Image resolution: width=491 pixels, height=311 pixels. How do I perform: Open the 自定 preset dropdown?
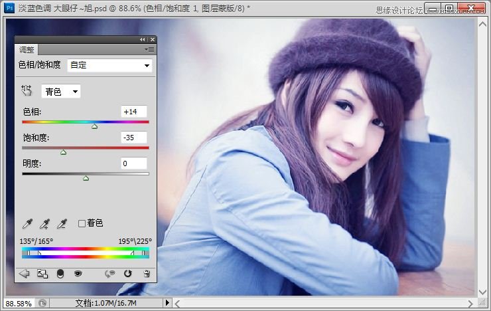(109, 65)
